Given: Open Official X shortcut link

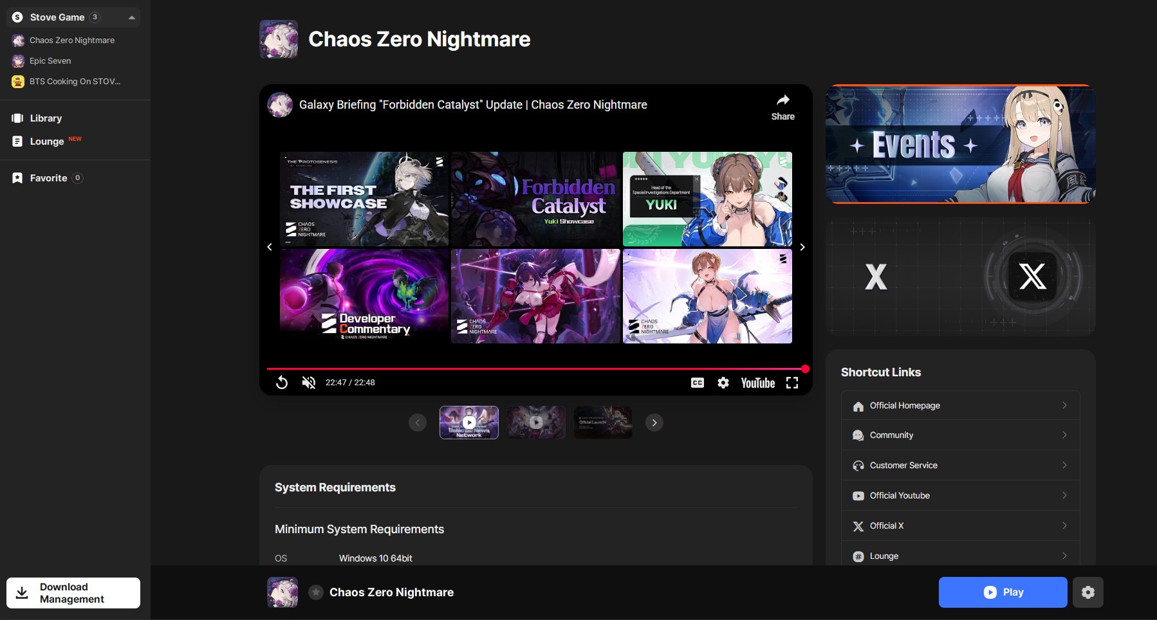Looking at the screenshot, I should pos(961,526).
